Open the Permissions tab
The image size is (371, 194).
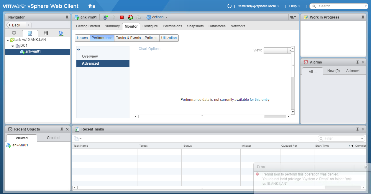(172, 26)
